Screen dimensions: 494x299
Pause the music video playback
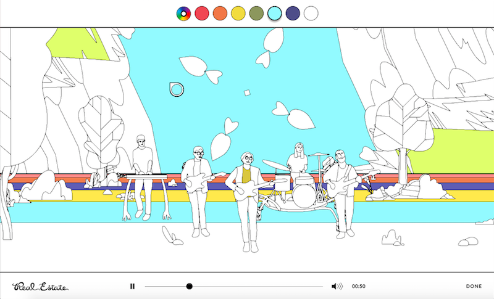click(132, 286)
